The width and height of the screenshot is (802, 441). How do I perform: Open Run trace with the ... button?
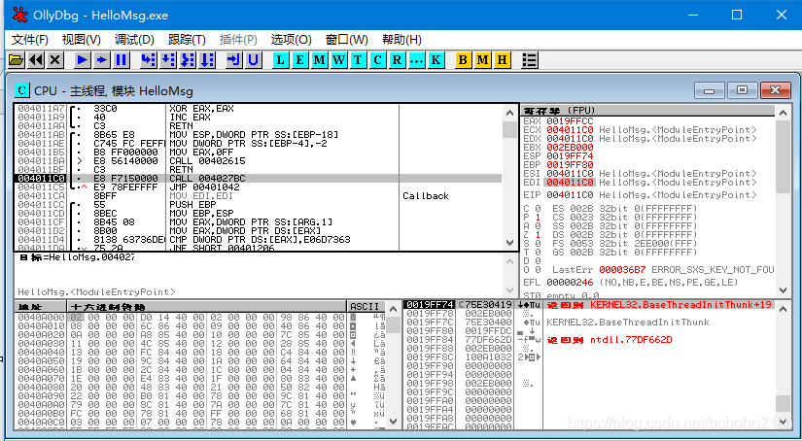click(x=416, y=60)
